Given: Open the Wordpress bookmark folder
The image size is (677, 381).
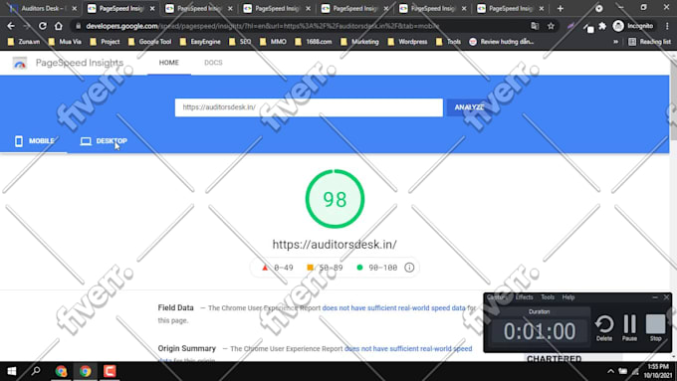Looking at the screenshot, I should pyautogui.click(x=407, y=42).
